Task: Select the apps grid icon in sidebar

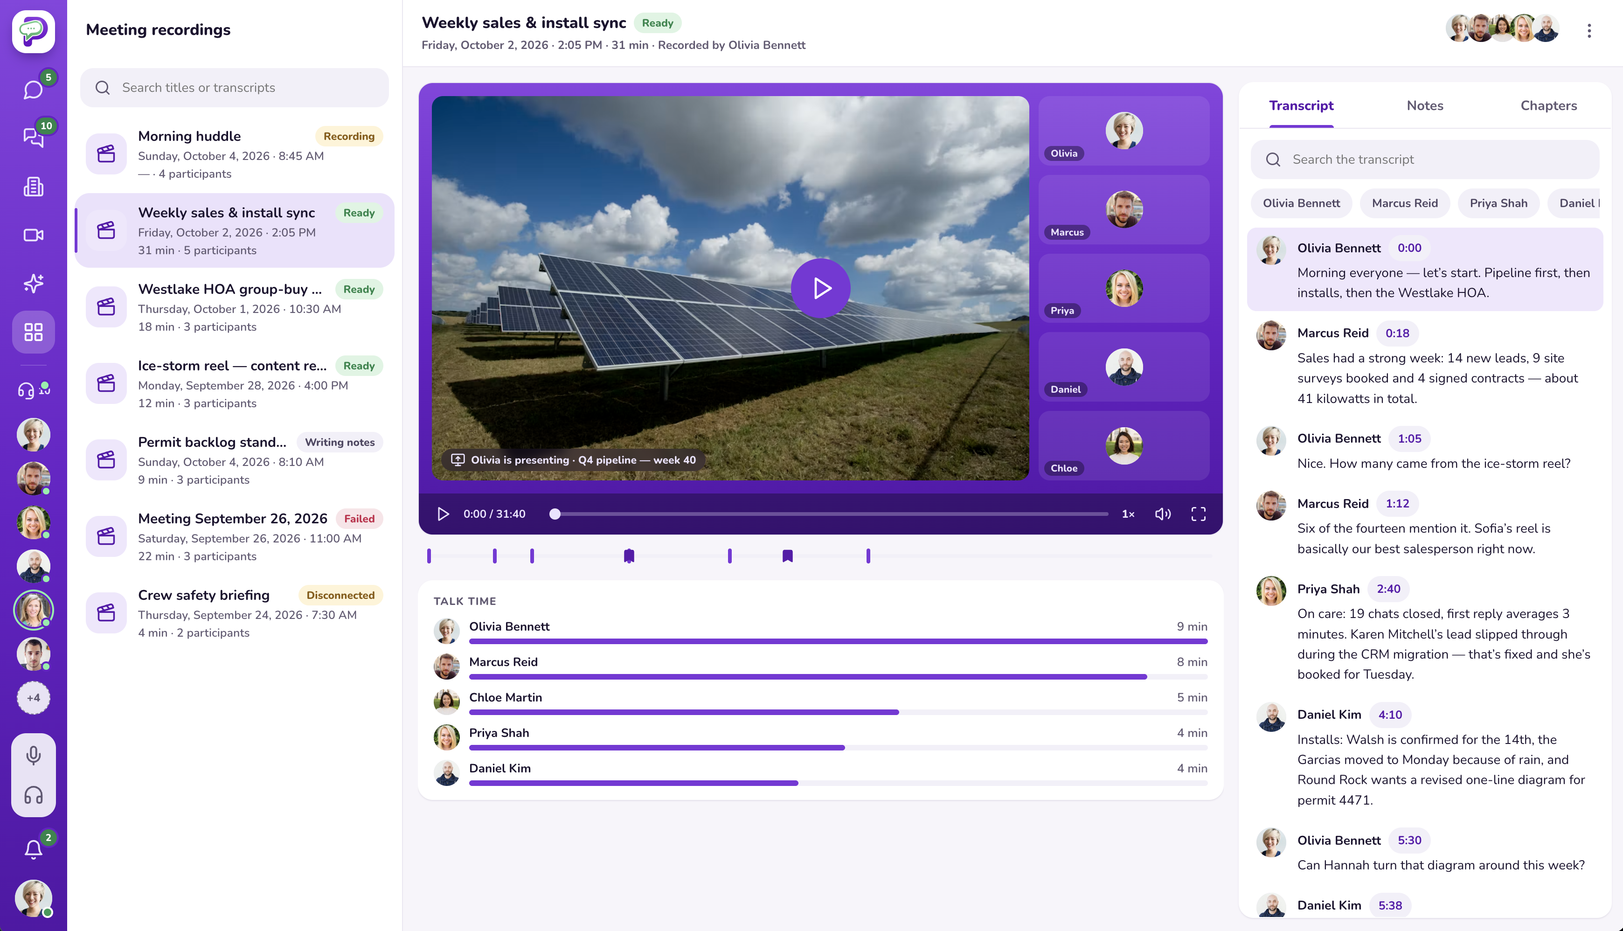Action: [x=33, y=332]
